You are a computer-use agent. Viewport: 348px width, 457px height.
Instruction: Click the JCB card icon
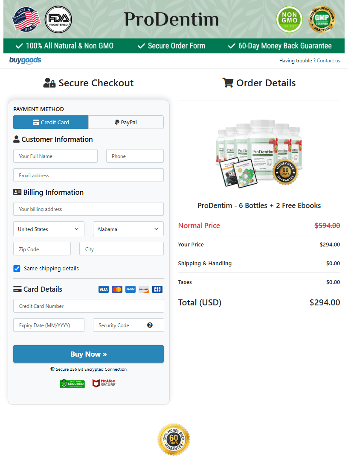pyautogui.click(x=157, y=290)
